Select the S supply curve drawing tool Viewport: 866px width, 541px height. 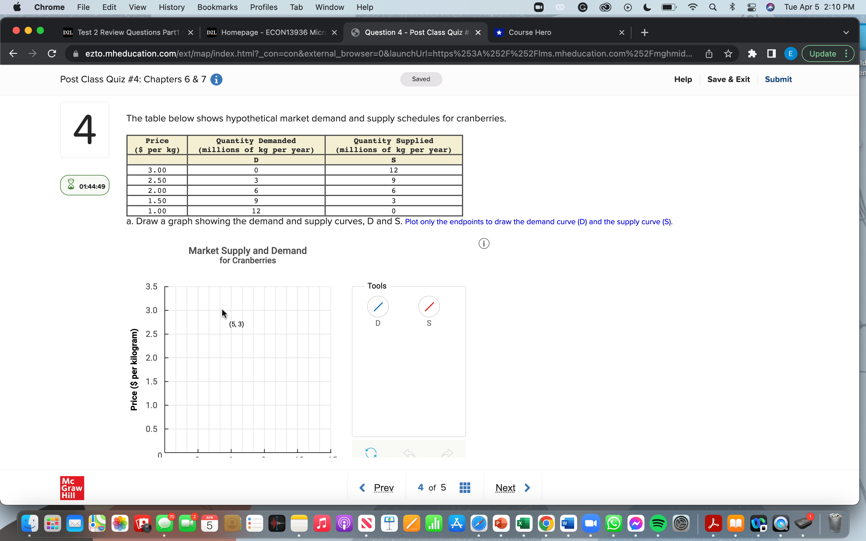coord(429,307)
